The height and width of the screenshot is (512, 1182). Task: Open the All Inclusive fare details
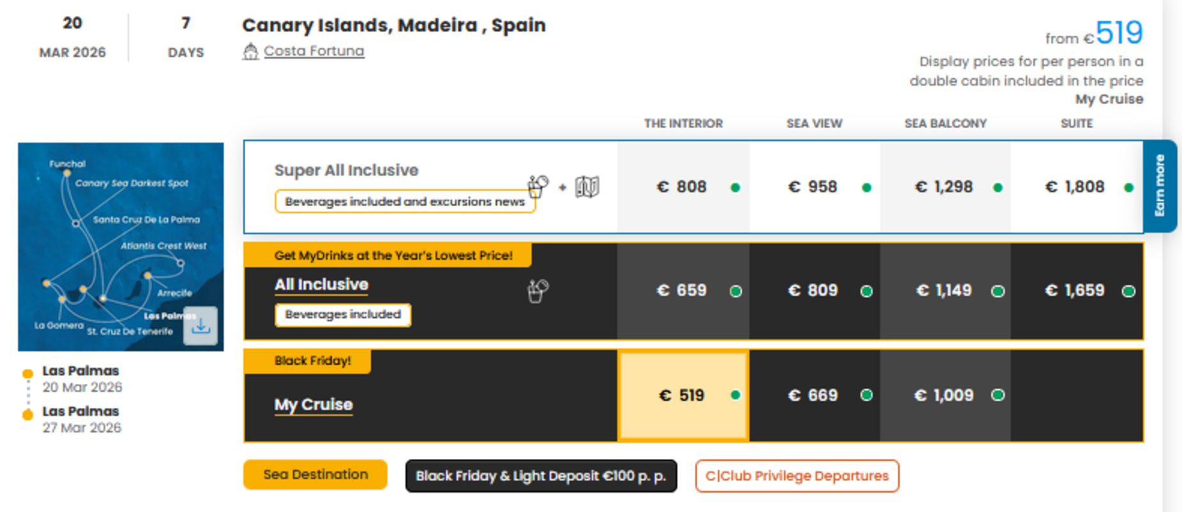321,285
